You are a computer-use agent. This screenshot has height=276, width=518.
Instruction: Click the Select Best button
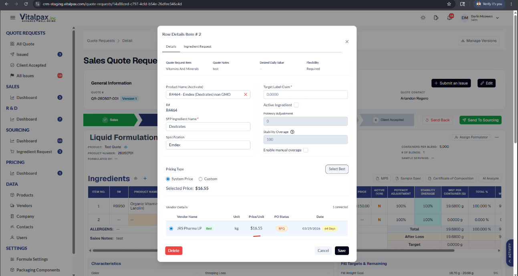pyautogui.click(x=337, y=169)
